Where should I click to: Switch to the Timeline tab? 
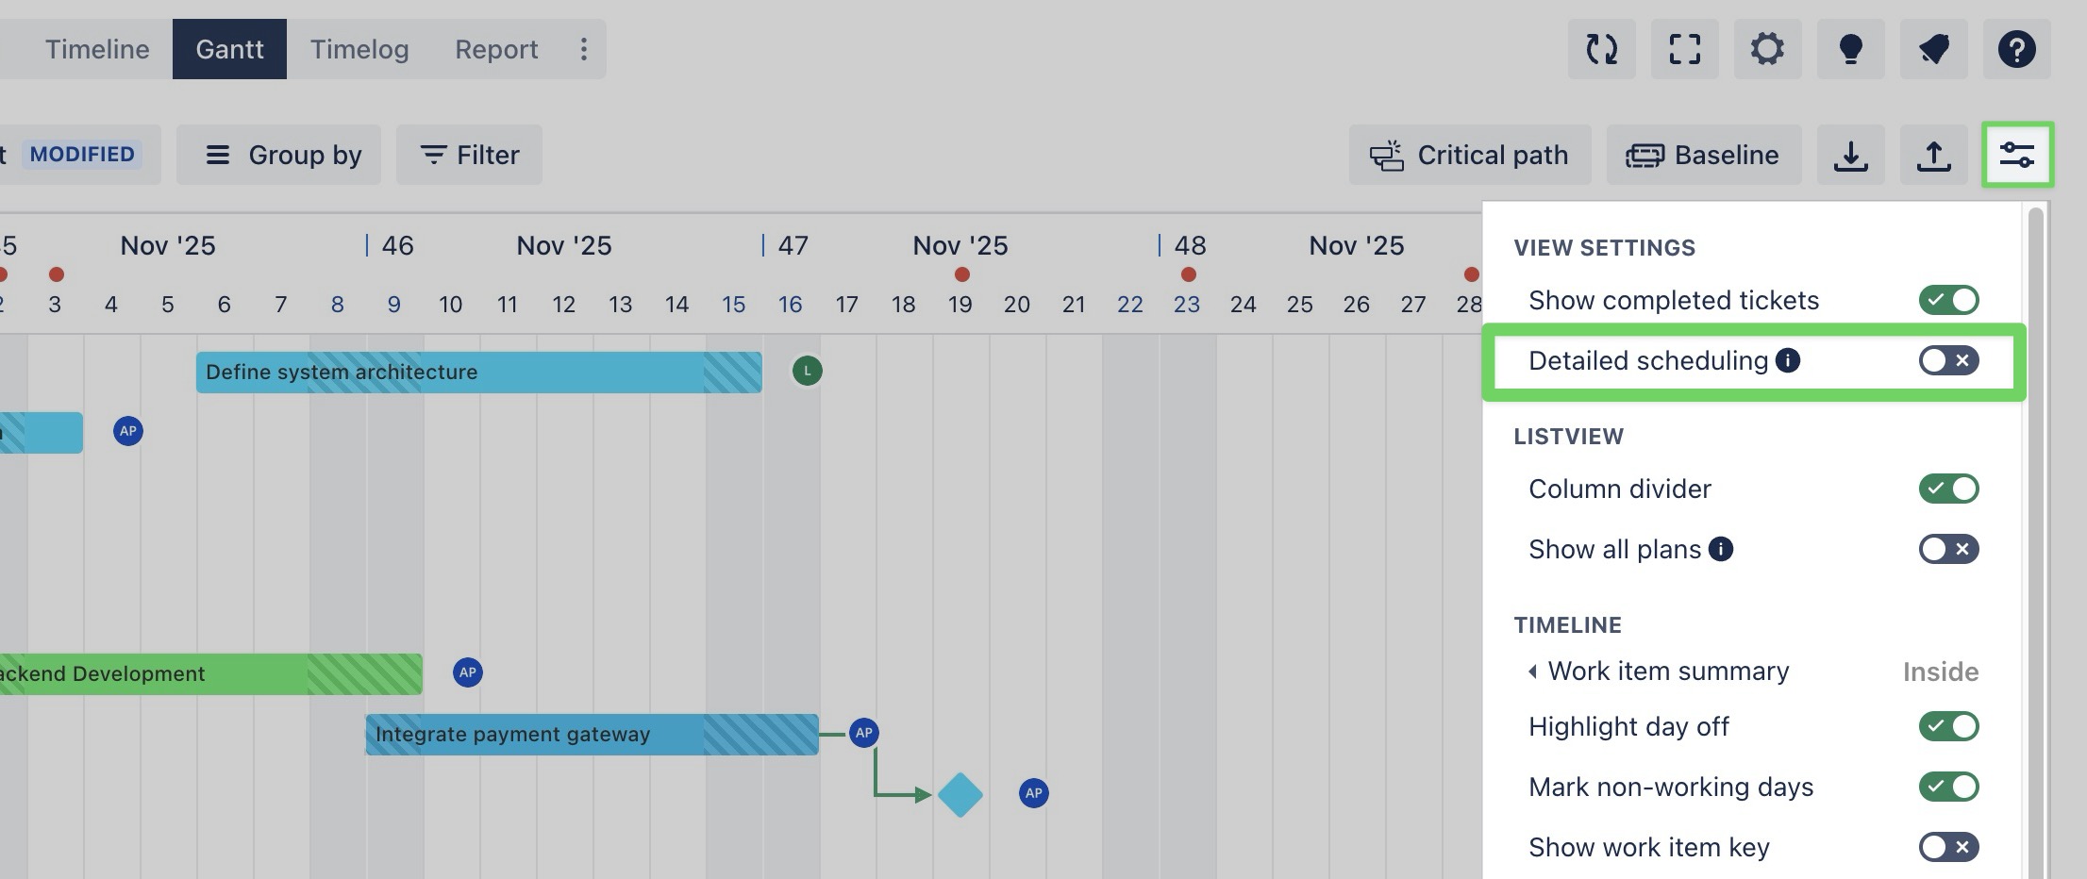point(97,49)
